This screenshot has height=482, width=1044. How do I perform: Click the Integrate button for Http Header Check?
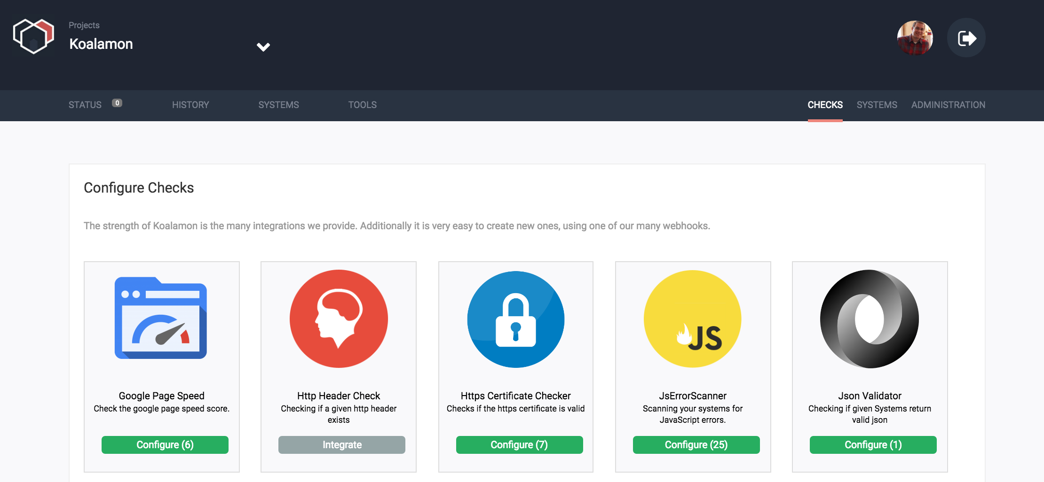[x=342, y=445]
